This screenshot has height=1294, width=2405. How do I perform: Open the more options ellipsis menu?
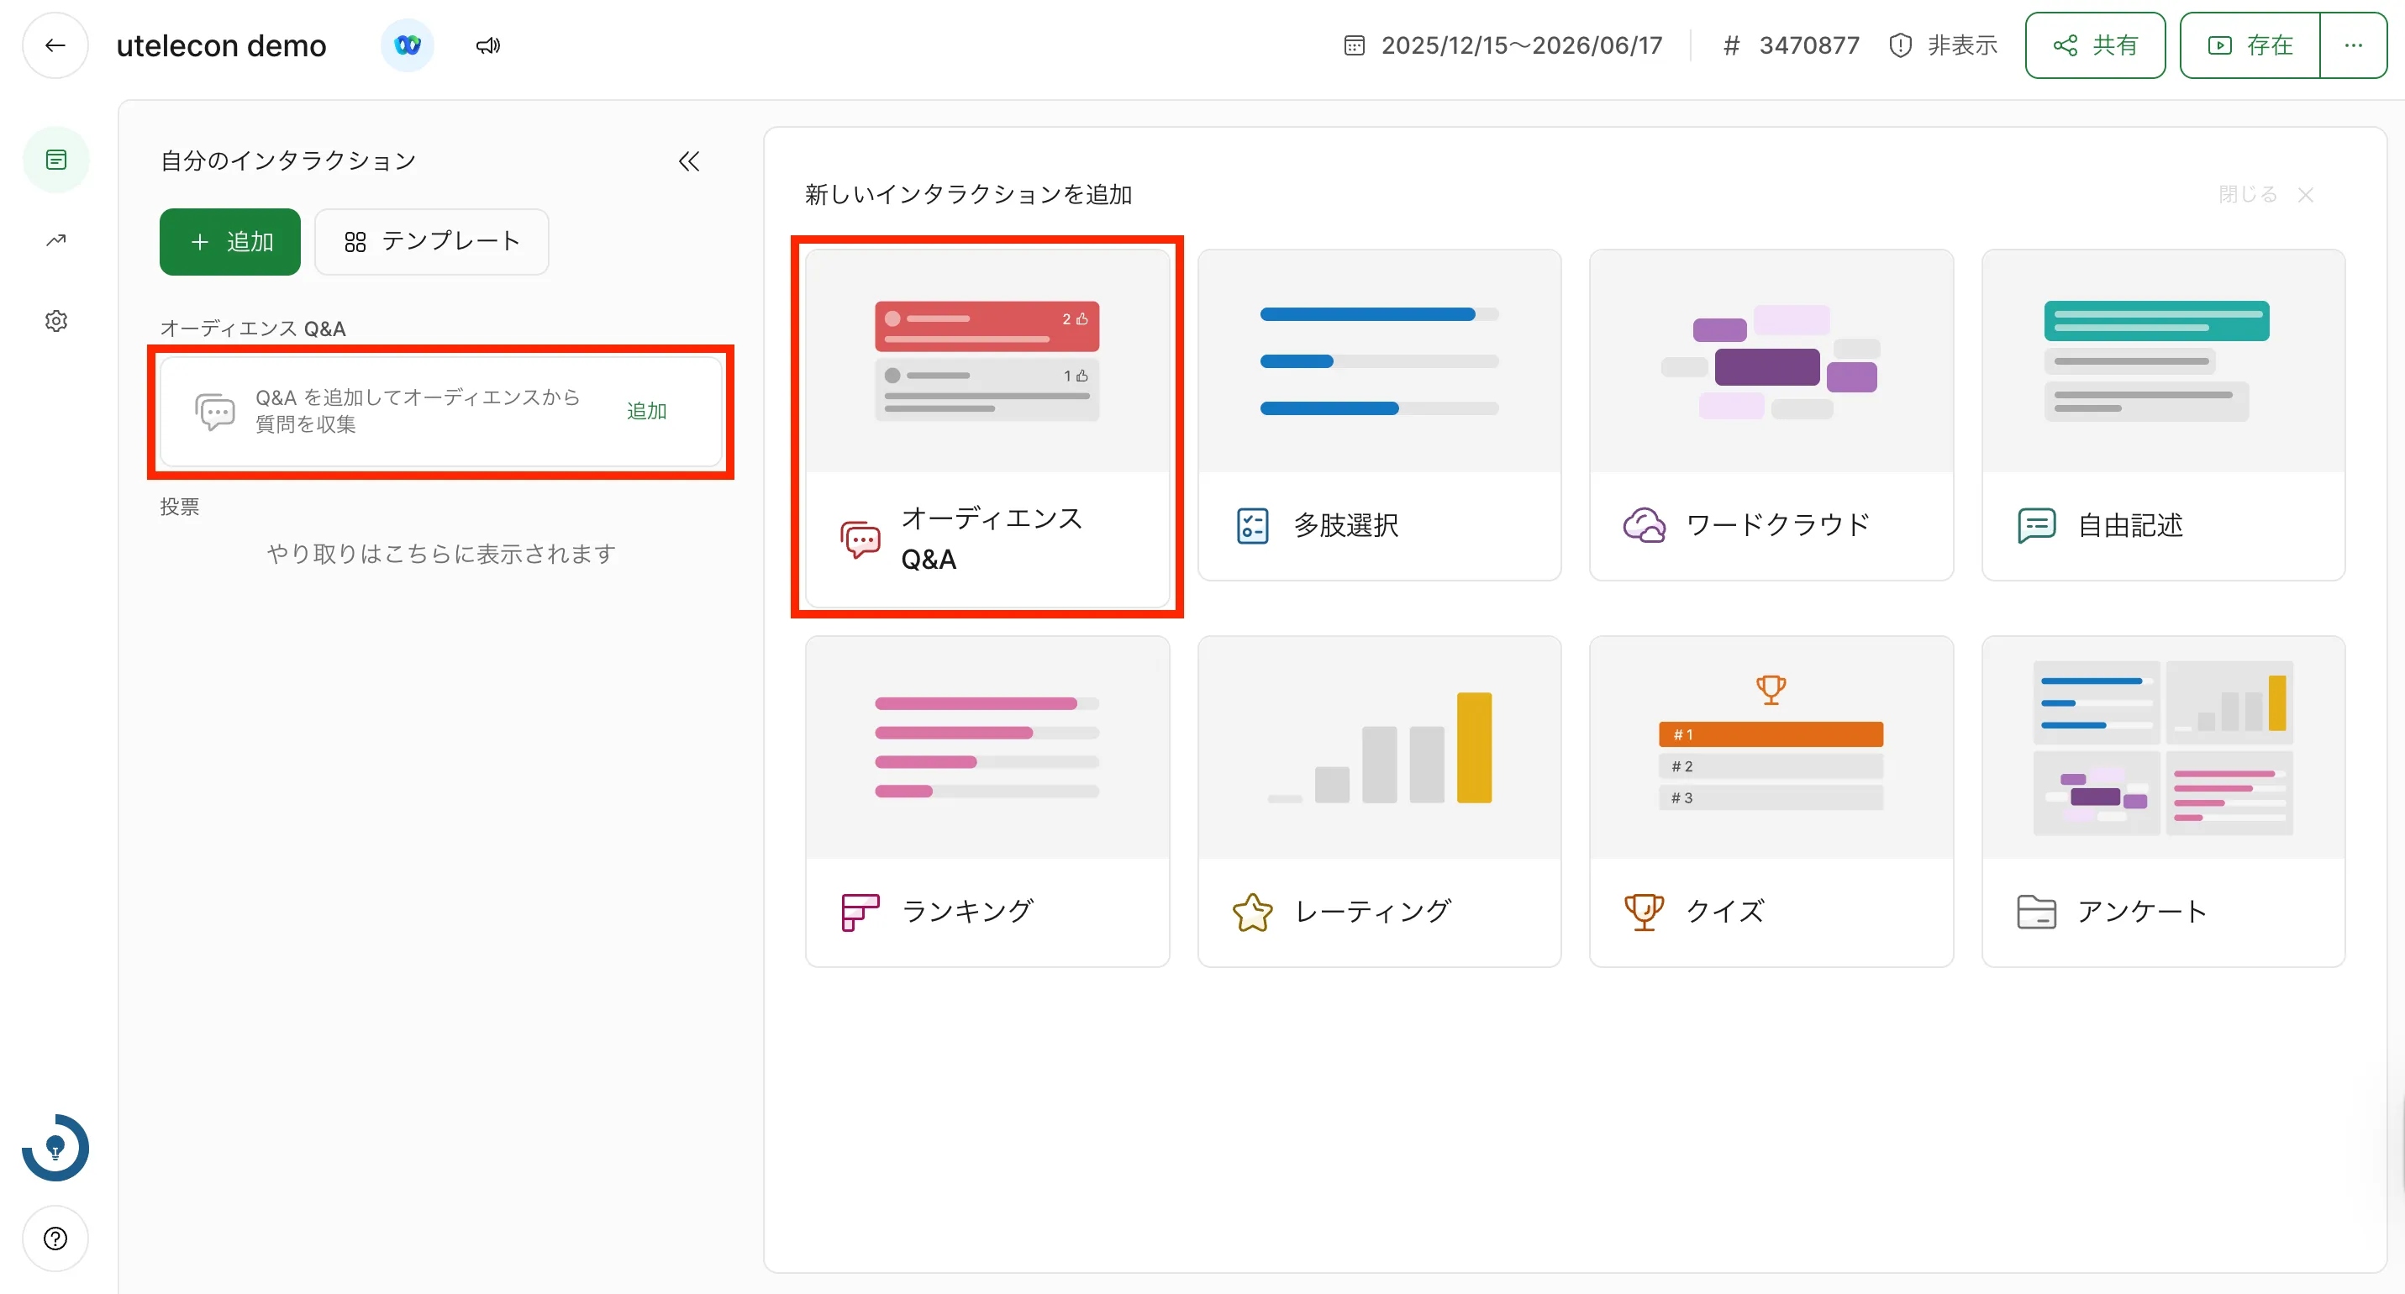click(2353, 45)
